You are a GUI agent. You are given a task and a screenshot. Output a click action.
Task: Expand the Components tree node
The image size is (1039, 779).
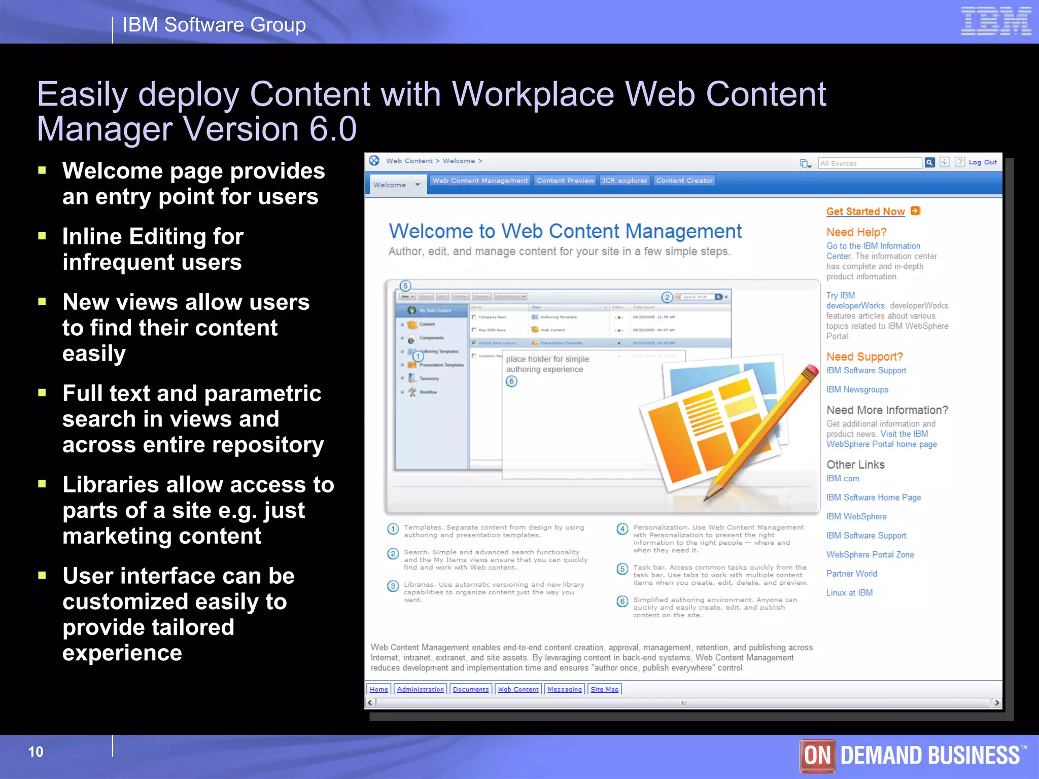402,338
